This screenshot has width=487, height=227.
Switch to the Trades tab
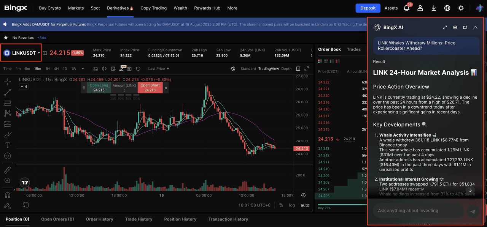[x=353, y=49]
